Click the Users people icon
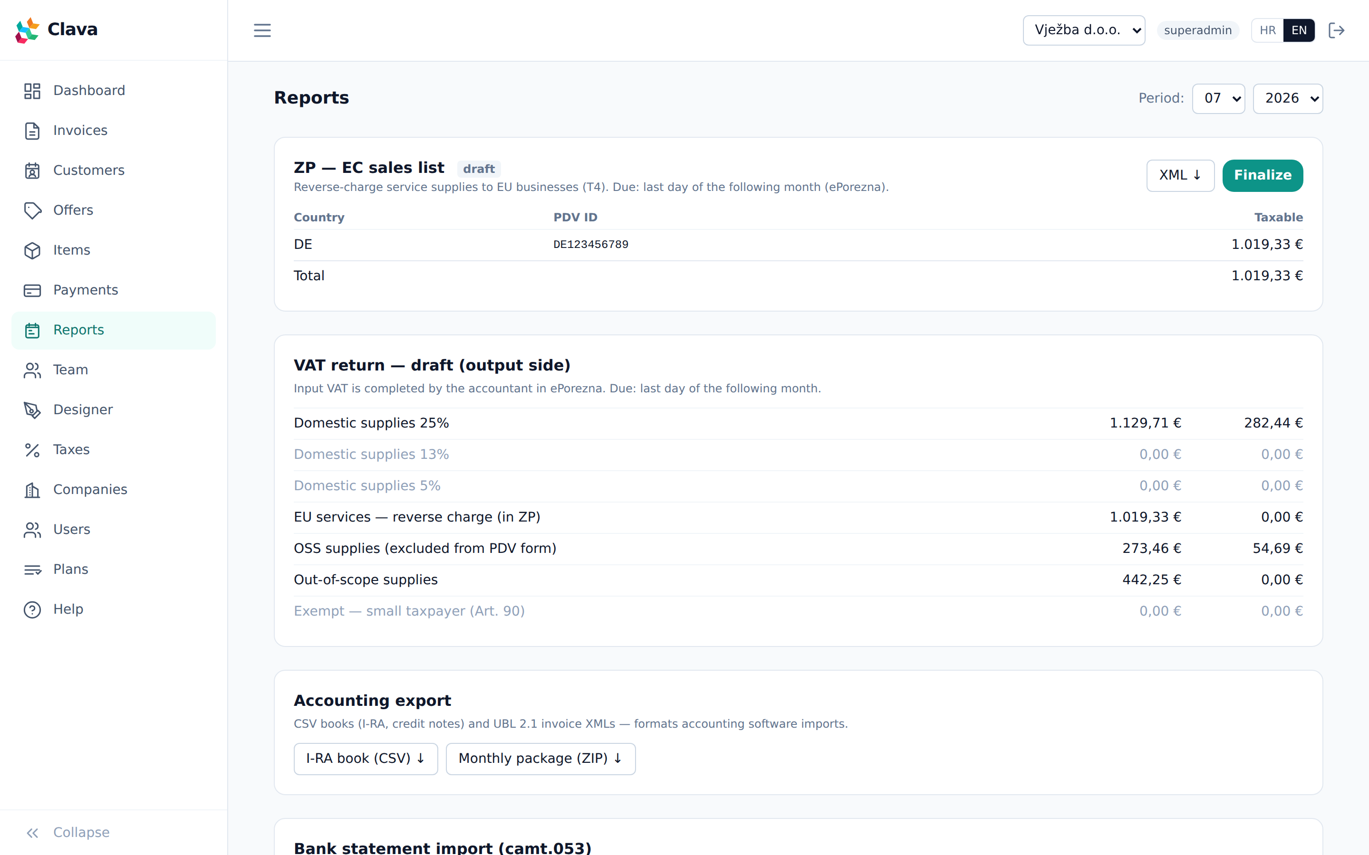This screenshot has width=1369, height=855. [32, 530]
